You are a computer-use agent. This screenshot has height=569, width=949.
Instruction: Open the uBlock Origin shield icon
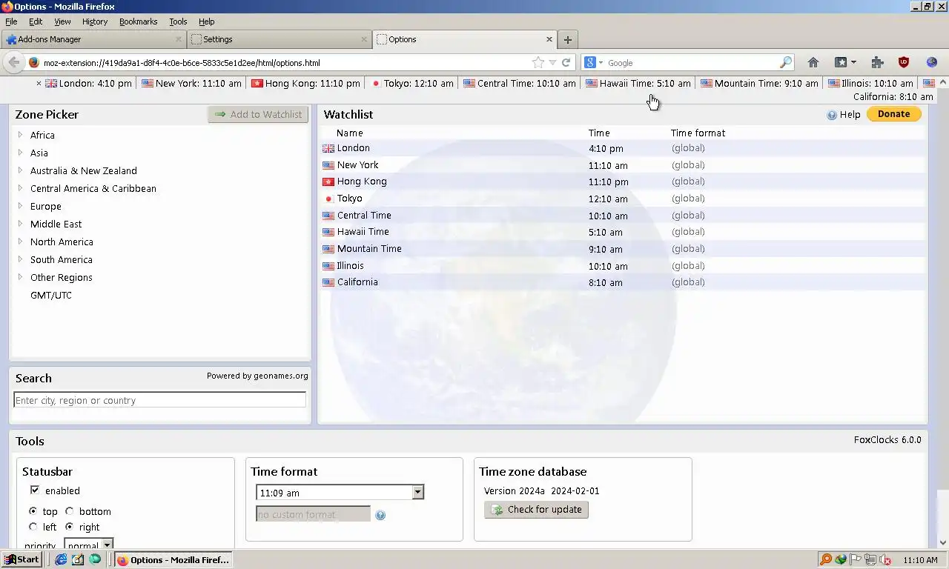pyautogui.click(x=904, y=63)
